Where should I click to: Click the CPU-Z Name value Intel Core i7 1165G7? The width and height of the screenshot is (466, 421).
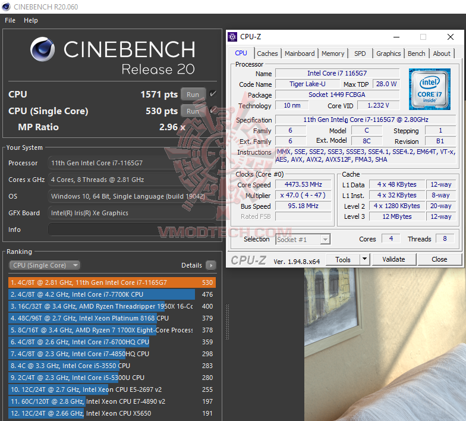(337, 73)
